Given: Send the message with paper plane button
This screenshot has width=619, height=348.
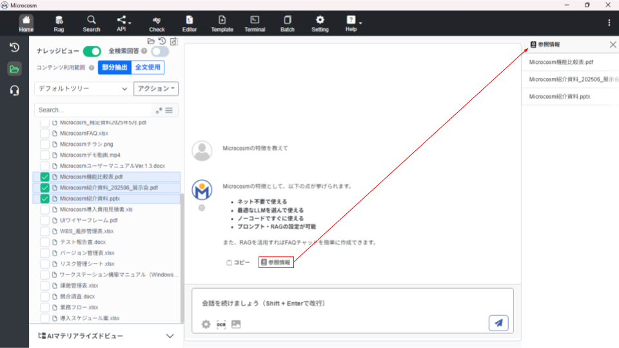Looking at the screenshot, I should pyautogui.click(x=498, y=323).
